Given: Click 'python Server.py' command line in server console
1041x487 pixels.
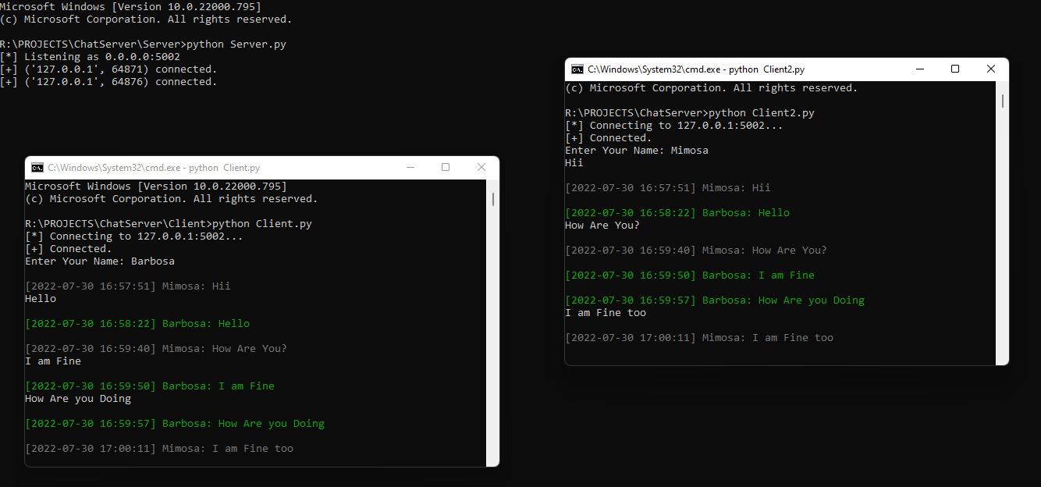Looking at the screenshot, I should (x=143, y=44).
